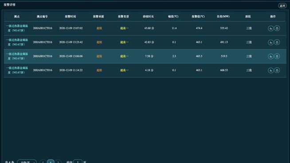Go to next page with right chevron

(x=58, y=161)
